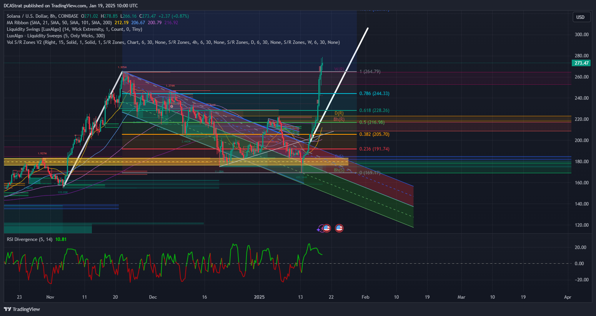Click the standalone US flag economic event icon

(339, 228)
